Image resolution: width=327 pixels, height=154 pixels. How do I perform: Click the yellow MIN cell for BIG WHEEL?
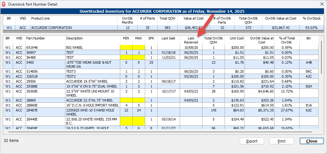(126, 48)
